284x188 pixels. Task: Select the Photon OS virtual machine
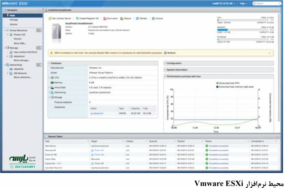point(19,35)
